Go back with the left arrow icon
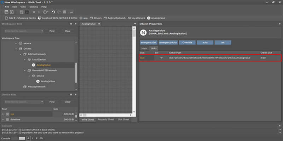This screenshot has width=283, height=141. pyautogui.click(x=34, y=12)
